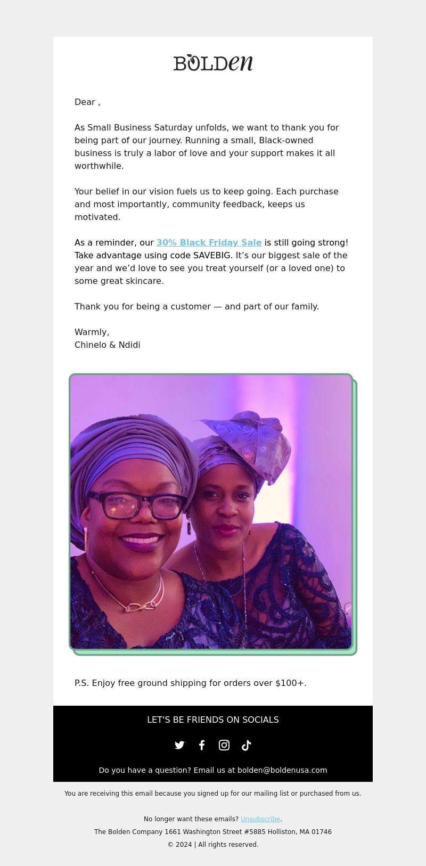Open the 30% Black Friday Sale link
Image resolution: width=426 pixels, height=866 pixels.
pos(209,242)
